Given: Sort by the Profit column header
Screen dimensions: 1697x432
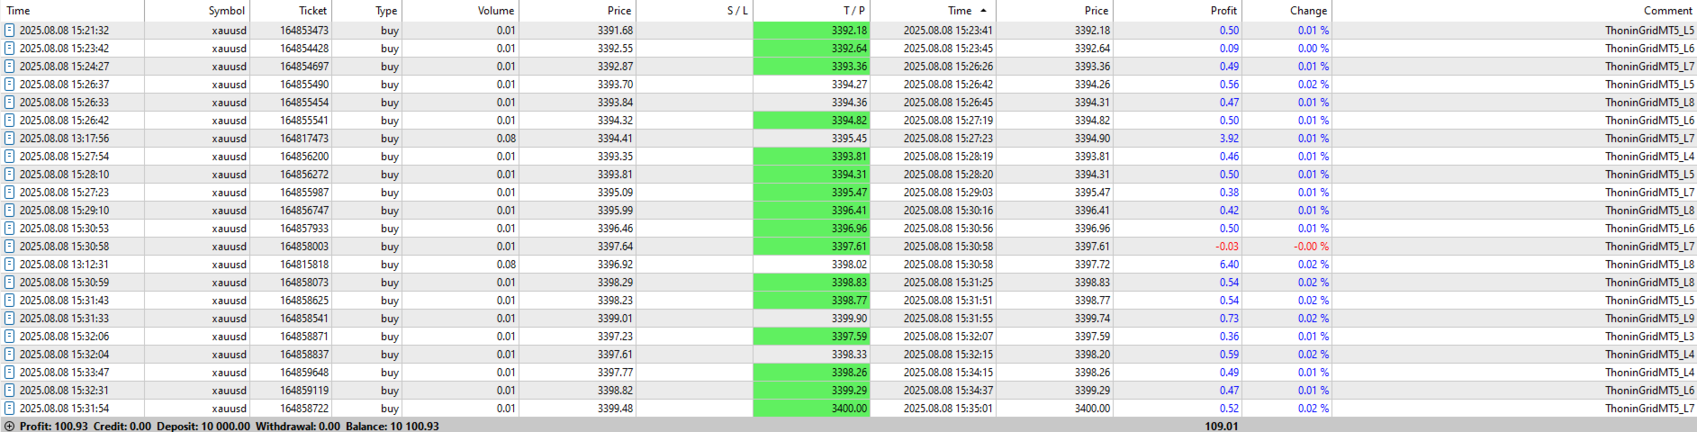Looking at the screenshot, I should coord(1176,11).
